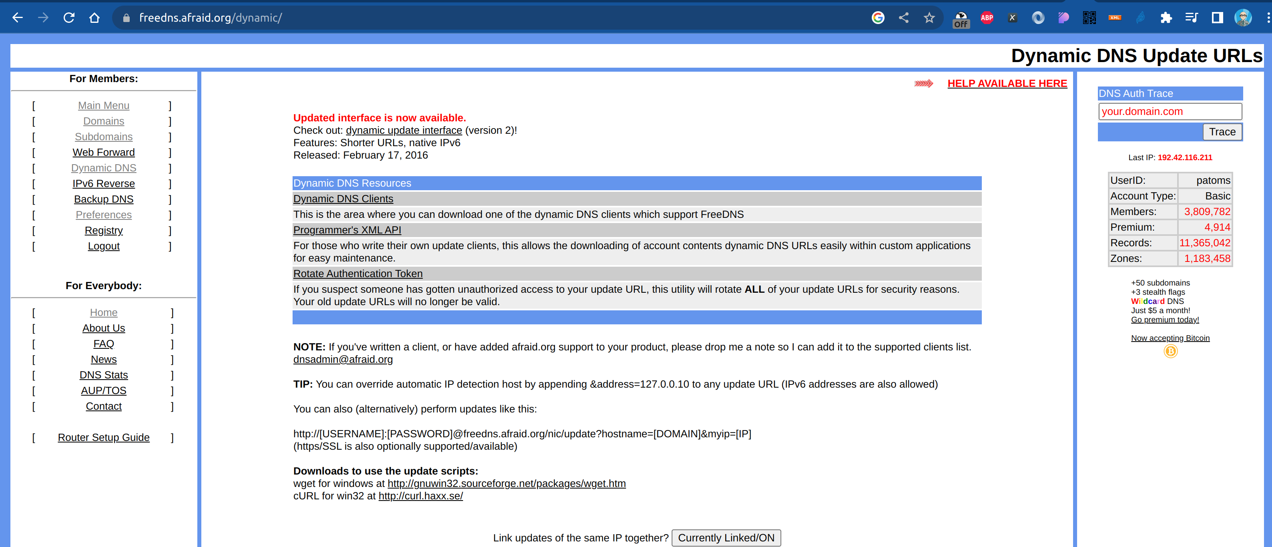Open the media controls icon

click(x=1192, y=18)
